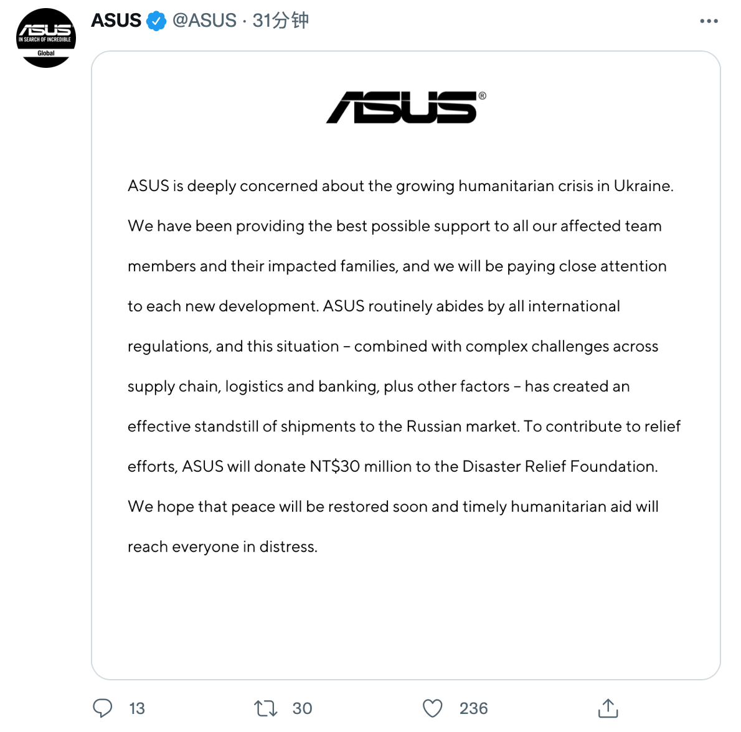The width and height of the screenshot is (741, 732).
Task: Open the statement image at first paragraph line
Action: (400, 186)
